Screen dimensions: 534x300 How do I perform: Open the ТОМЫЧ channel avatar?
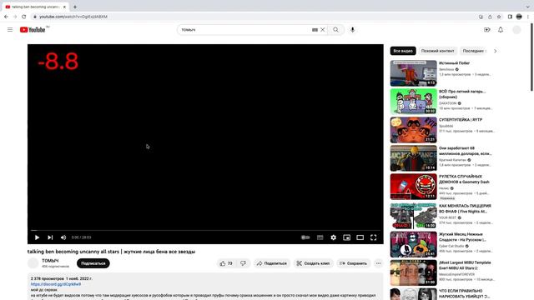point(33,263)
